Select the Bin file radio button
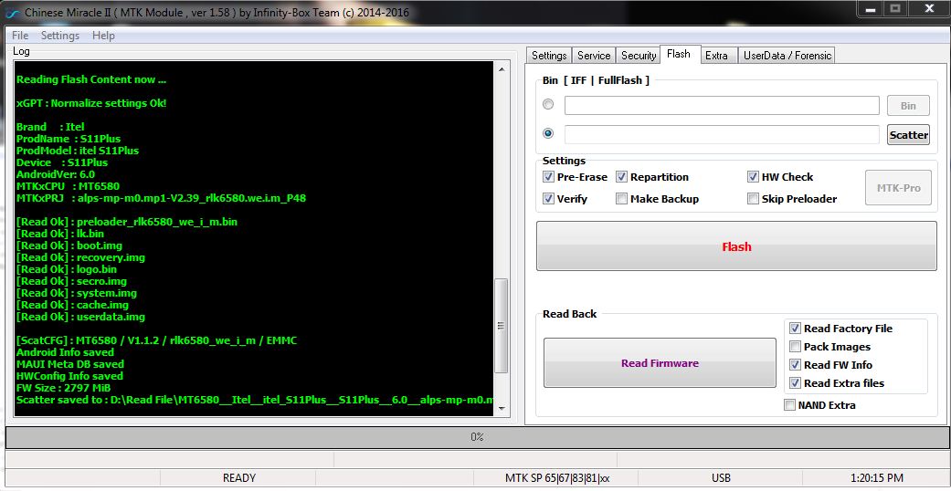This screenshot has height=491, width=951. tap(548, 104)
